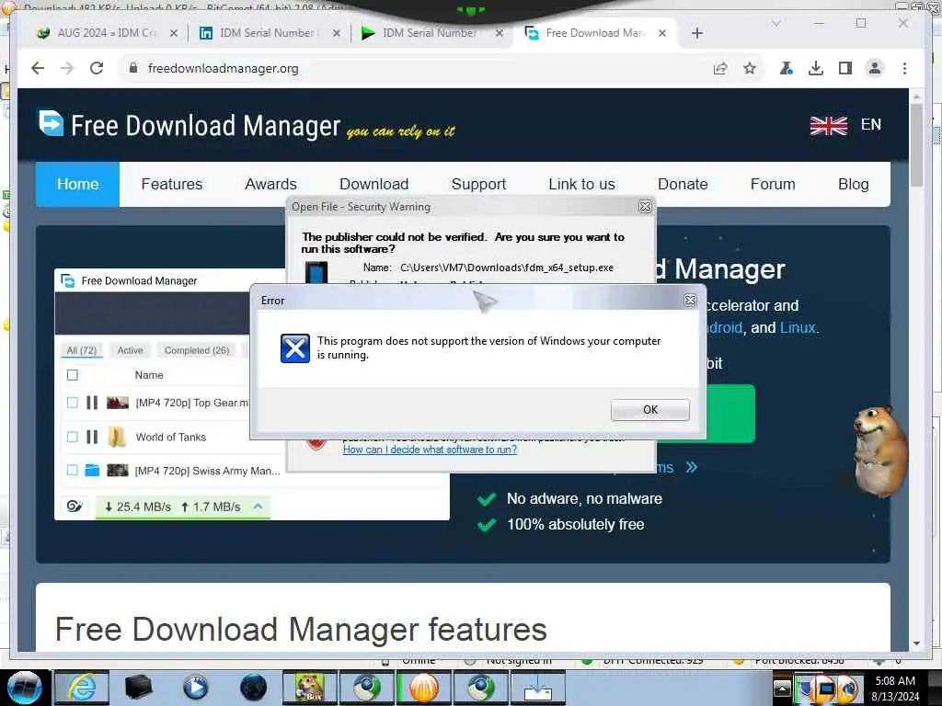Click the scrollbar down arrow
Image resolution: width=942 pixels, height=706 pixels.
pyautogui.click(x=916, y=643)
